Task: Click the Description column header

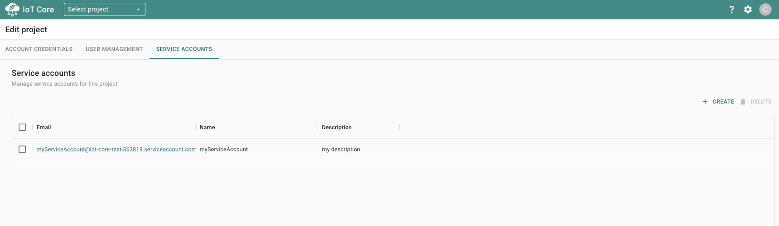Action: 336,127
